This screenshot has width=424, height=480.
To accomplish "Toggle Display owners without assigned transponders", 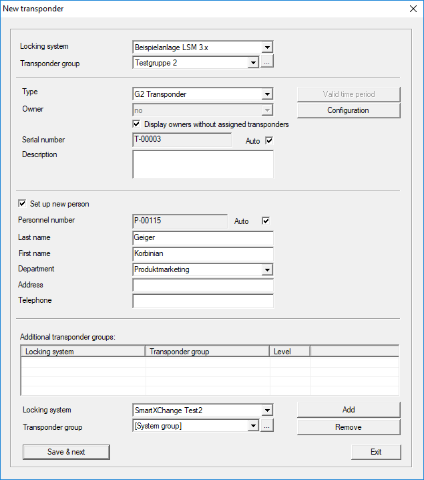I will coord(137,124).
